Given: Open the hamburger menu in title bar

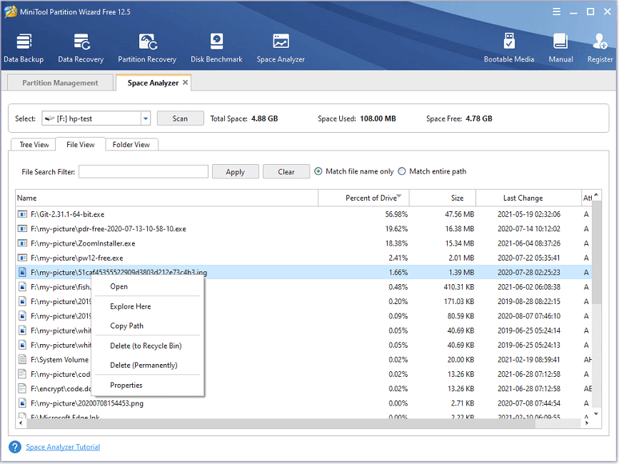Looking at the screenshot, I should tap(557, 12).
